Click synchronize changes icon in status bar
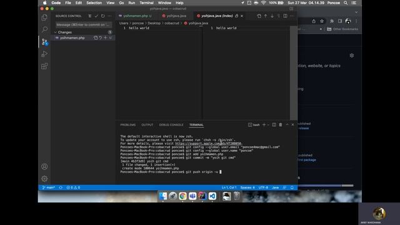 point(61,187)
